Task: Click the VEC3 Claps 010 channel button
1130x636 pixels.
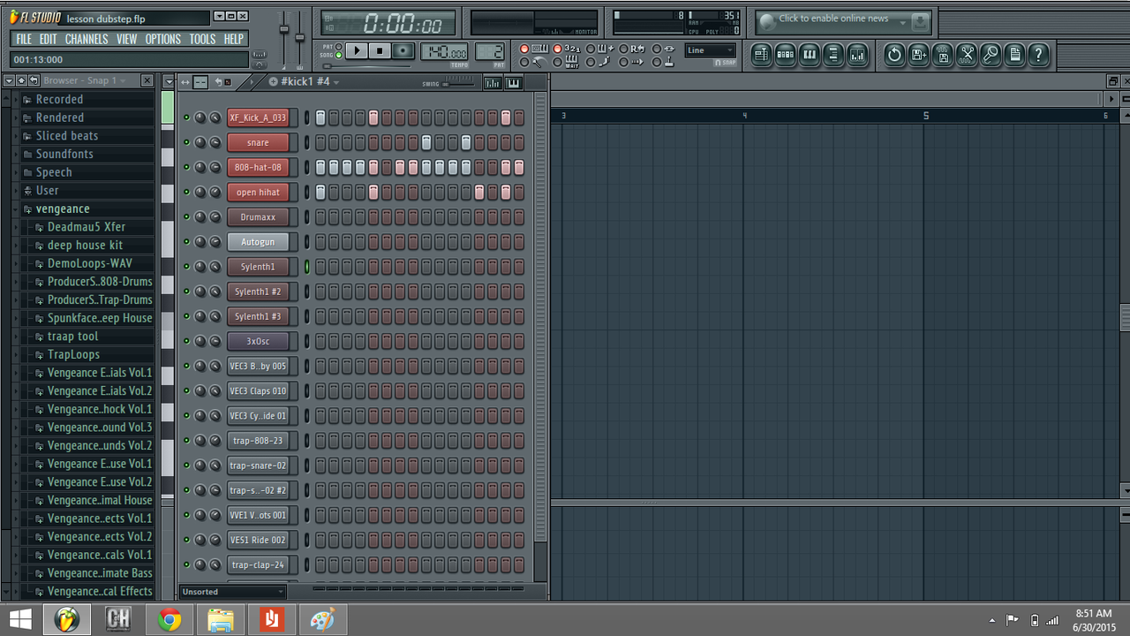Action: (x=258, y=390)
